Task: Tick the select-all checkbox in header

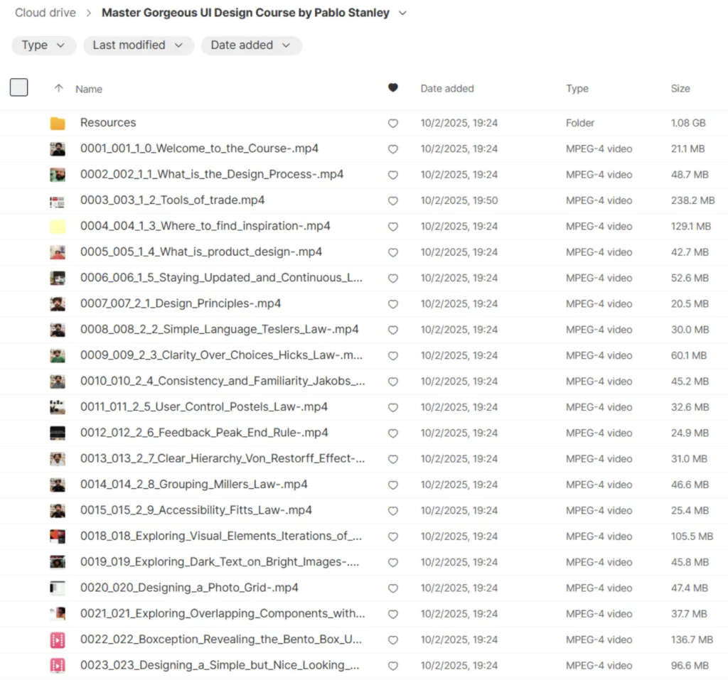Action: tap(19, 88)
